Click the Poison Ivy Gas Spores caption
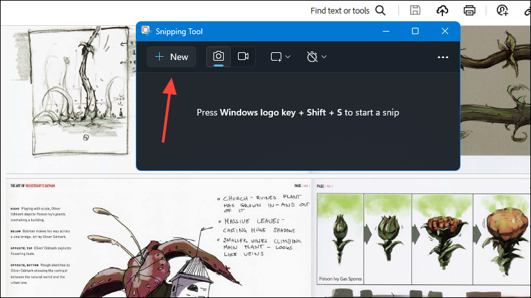The height and width of the screenshot is (298, 531). [340, 279]
